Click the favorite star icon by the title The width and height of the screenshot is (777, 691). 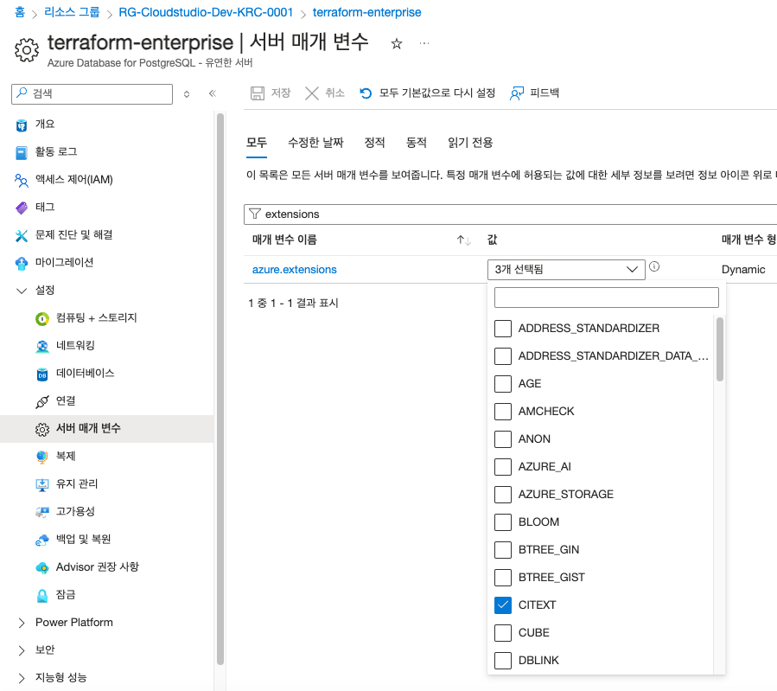397,43
